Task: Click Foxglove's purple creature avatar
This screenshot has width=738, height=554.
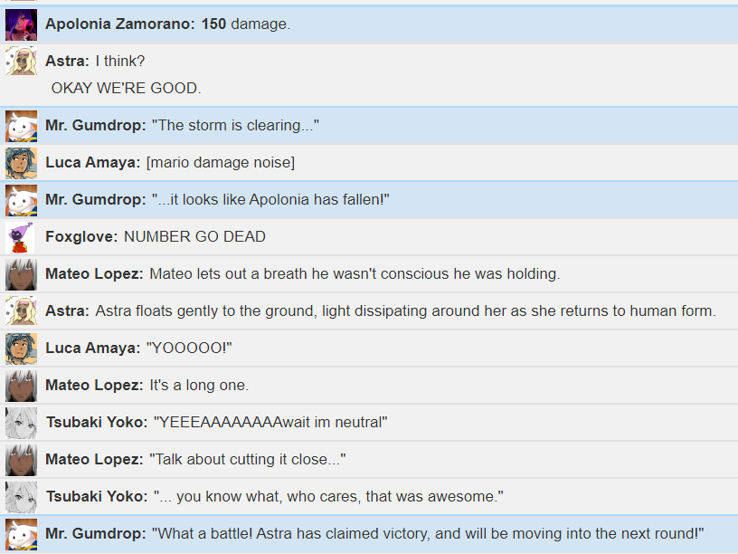Action: (21, 237)
